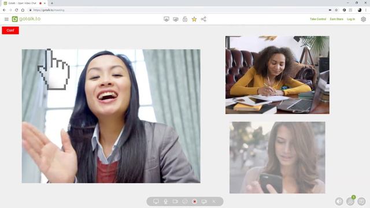Viewport: 370px width, 208px height.
Task: Click the Take Control link
Action: coord(318,19)
